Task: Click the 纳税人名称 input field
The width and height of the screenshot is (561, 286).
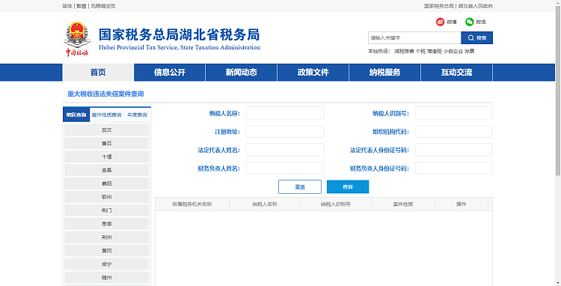Action: 285,113
